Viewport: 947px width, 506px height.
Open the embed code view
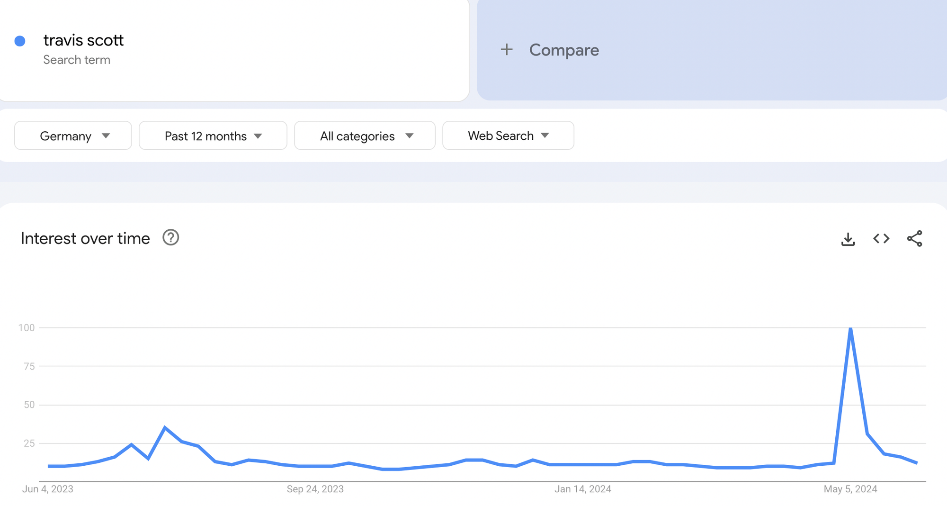tap(881, 239)
